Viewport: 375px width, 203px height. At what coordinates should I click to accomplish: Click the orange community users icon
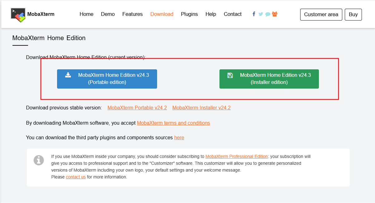[275, 14]
